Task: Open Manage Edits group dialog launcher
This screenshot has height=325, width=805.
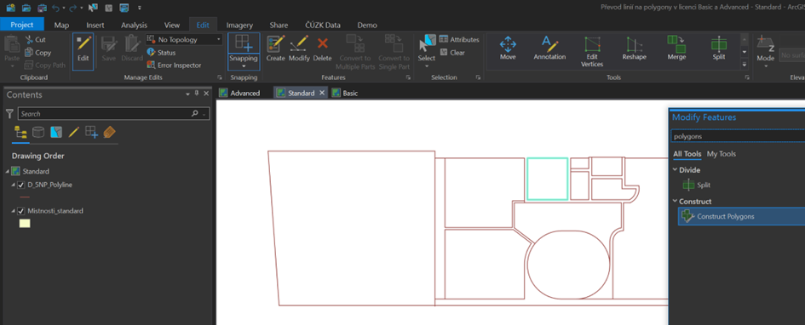Action: click(220, 78)
